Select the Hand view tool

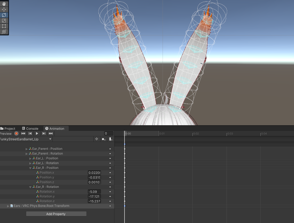click(4, 4)
